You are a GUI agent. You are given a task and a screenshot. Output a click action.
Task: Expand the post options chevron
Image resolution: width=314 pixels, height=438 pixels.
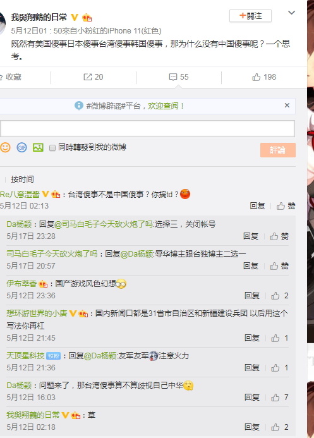pyautogui.click(x=291, y=13)
